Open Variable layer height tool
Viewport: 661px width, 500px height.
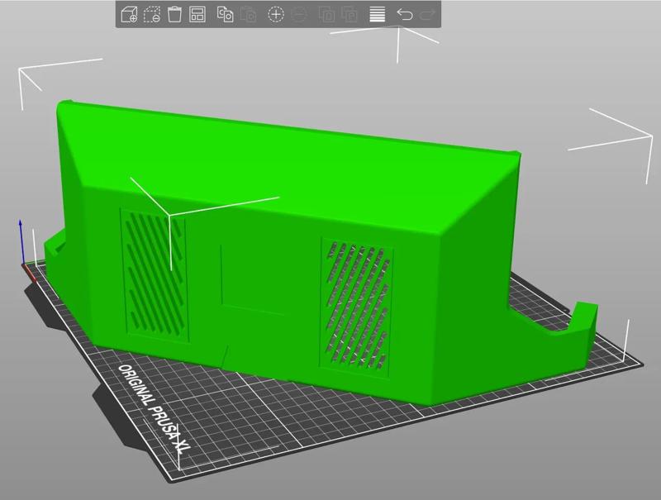[378, 14]
